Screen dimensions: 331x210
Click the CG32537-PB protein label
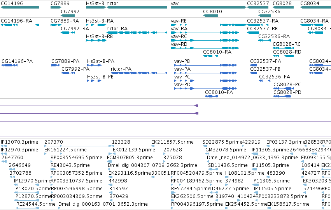click(x=265, y=69)
